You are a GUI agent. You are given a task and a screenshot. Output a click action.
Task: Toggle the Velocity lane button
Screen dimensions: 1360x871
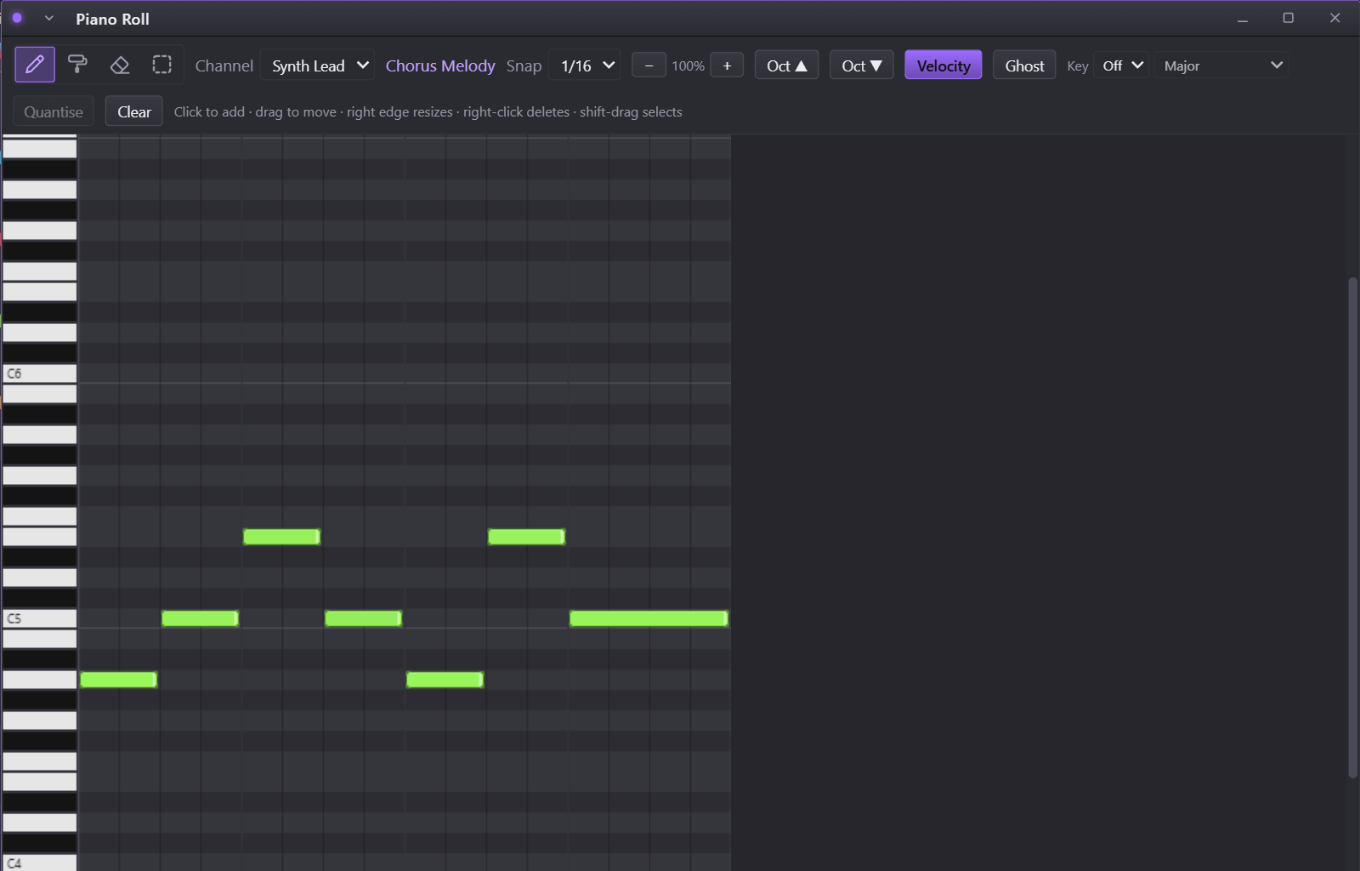pos(943,65)
